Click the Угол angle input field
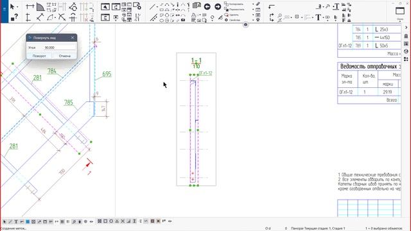This screenshot has height=231, width=411. (x=59, y=47)
